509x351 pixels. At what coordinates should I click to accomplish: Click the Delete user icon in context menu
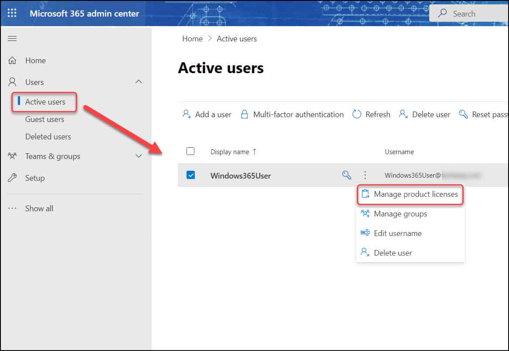point(365,253)
